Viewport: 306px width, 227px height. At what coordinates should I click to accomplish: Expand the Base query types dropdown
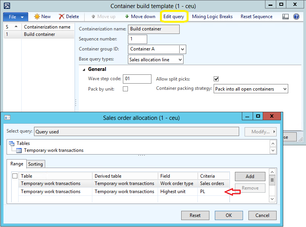[x=179, y=60]
